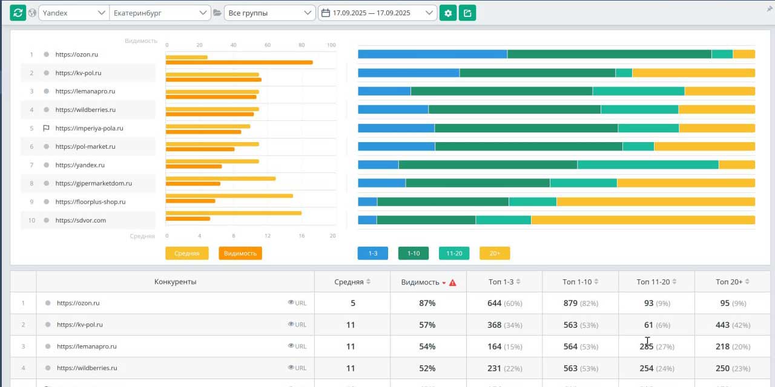
Task: Expand the Екатеринбург region dropdown
Action: point(160,13)
